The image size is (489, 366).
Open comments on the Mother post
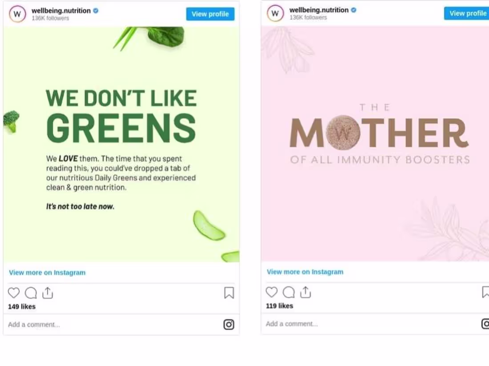289,292
